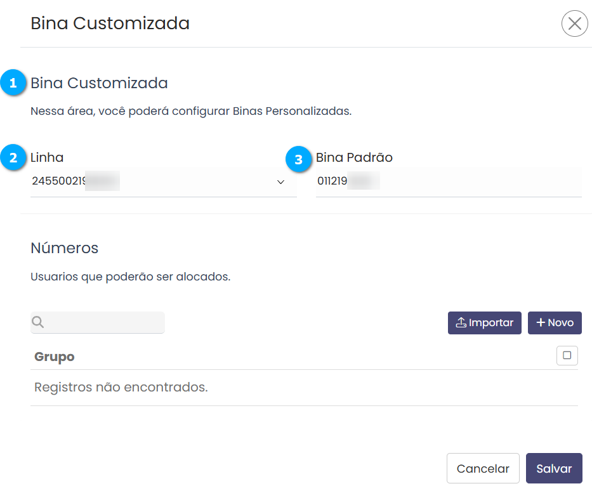The height and width of the screenshot is (486, 592).
Task: Expand Linha using the chevron arrow
Action: point(280,182)
